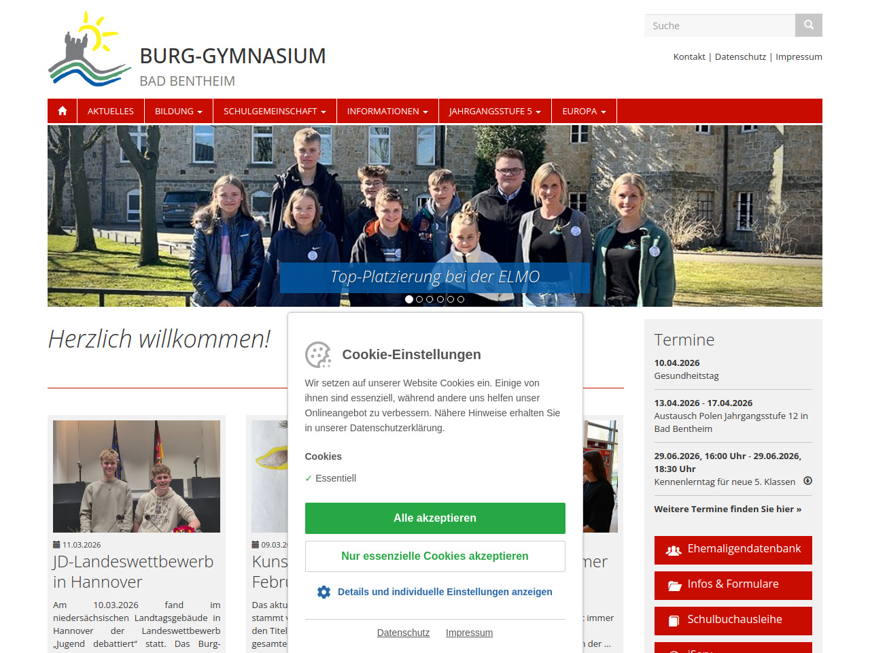Click the home icon in navigation bar
Screen dimensions: 870x653
click(63, 111)
